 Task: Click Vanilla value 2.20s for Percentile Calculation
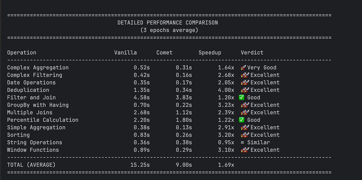[x=142, y=120]
